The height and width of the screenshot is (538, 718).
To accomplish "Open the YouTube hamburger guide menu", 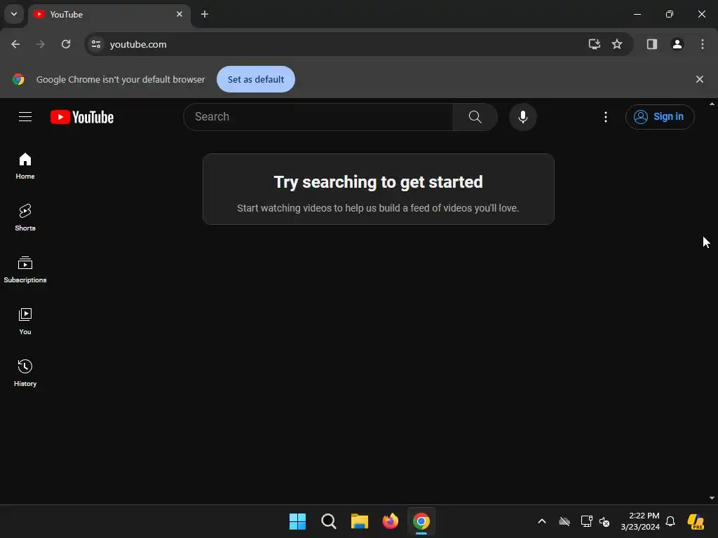I will tap(25, 117).
